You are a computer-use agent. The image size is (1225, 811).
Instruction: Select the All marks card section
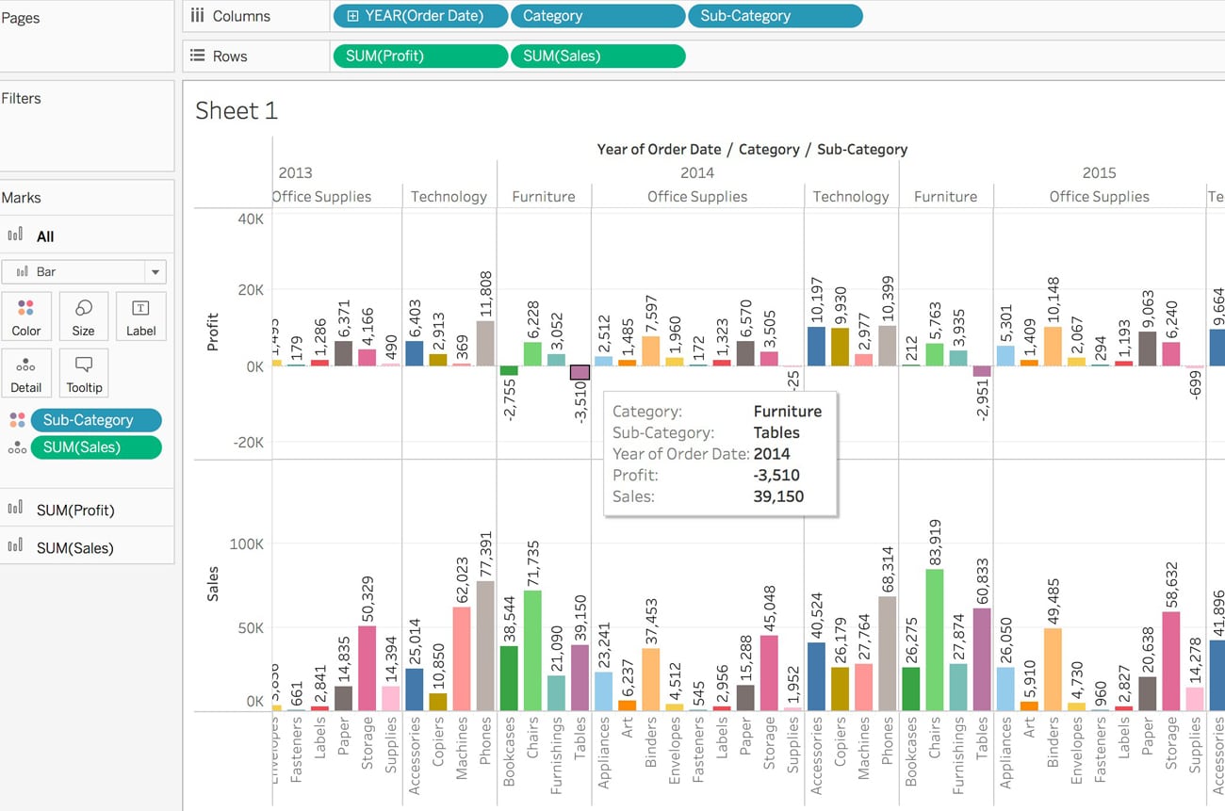[45, 236]
